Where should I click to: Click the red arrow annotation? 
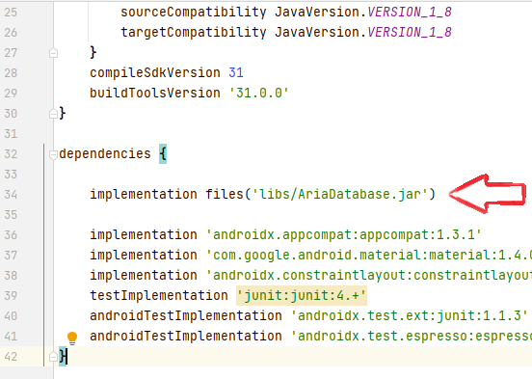488,194
